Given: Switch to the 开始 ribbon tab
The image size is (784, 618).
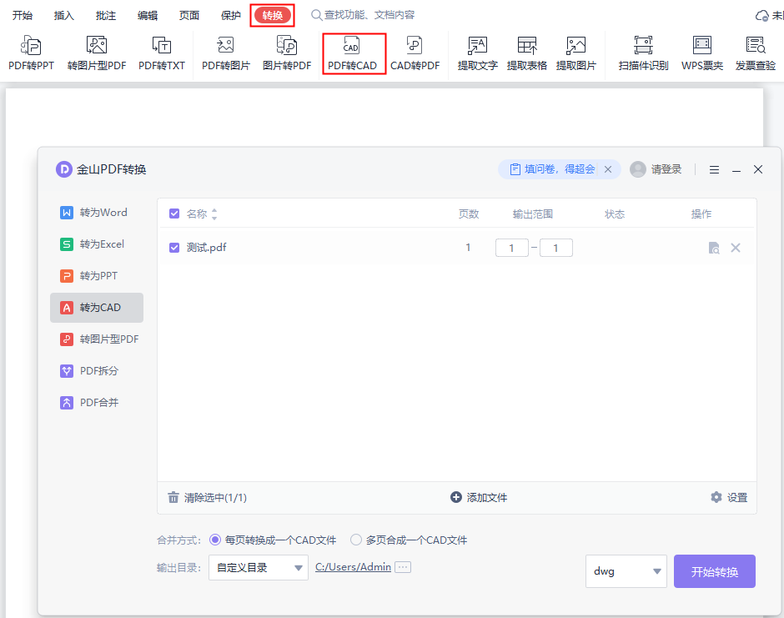Looking at the screenshot, I should click(23, 14).
